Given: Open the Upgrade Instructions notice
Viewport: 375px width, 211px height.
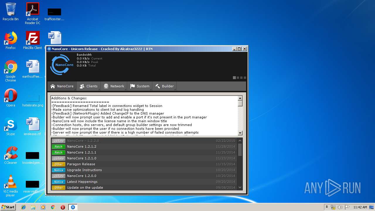Looking at the screenshot, I should (x=144, y=170).
